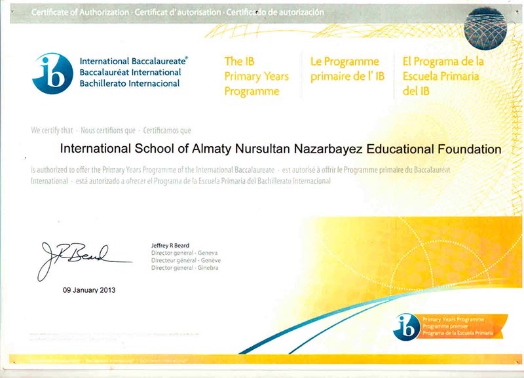The height and width of the screenshot is (378, 524).
Task: Click 'Bachillerato Internacional' beside the logo
Action: [130, 83]
